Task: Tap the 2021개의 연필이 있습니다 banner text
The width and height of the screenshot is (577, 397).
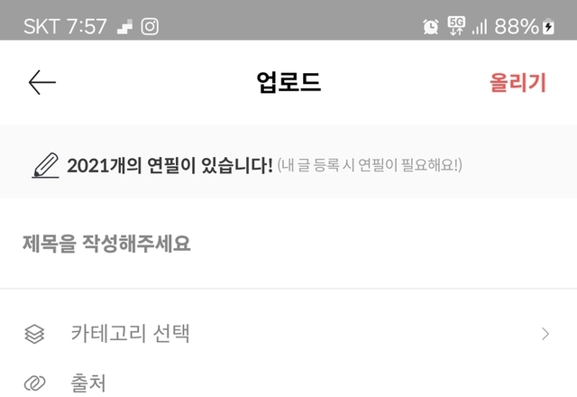Action: pos(169,165)
